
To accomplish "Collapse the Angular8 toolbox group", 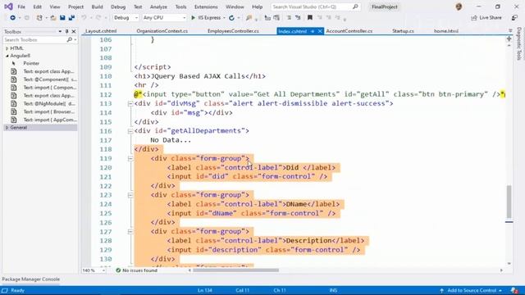I will [7, 56].
